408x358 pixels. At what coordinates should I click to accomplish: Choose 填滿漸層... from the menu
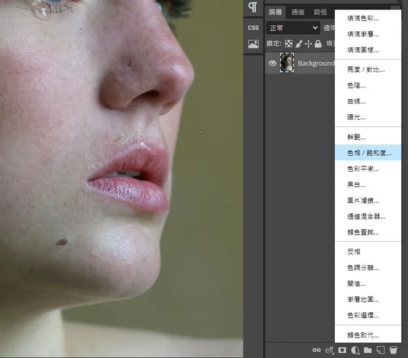point(368,34)
